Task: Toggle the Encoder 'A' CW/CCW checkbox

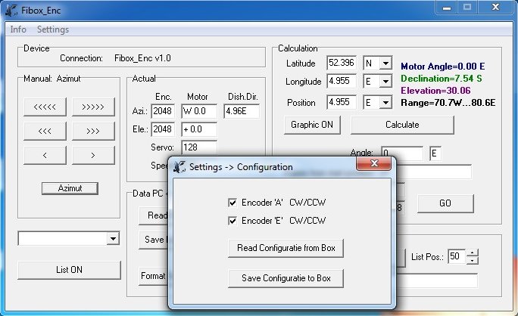Action: pyautogui.click(x=233, y=203)
